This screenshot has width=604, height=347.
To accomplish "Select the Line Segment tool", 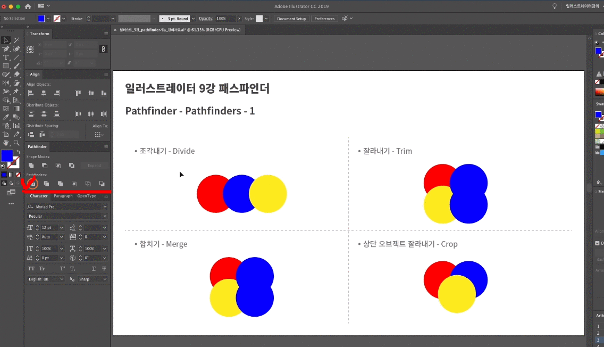I will tap(16, 57).
